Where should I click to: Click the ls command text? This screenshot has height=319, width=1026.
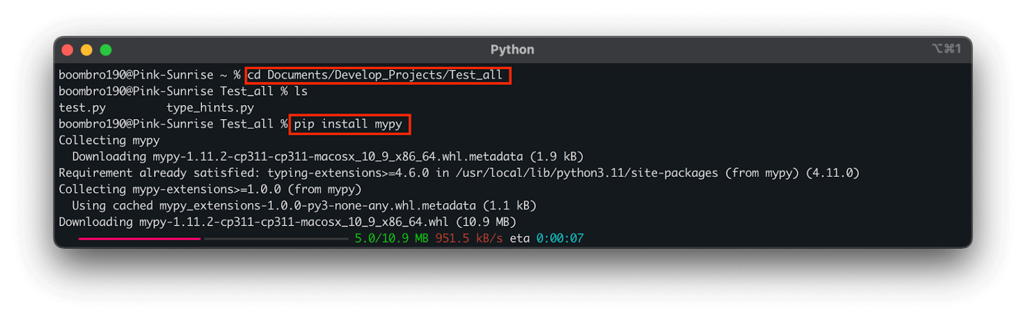(301, 92)
